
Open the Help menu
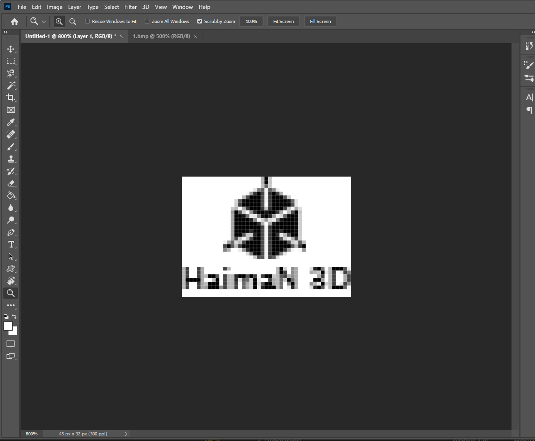[204, 7]
